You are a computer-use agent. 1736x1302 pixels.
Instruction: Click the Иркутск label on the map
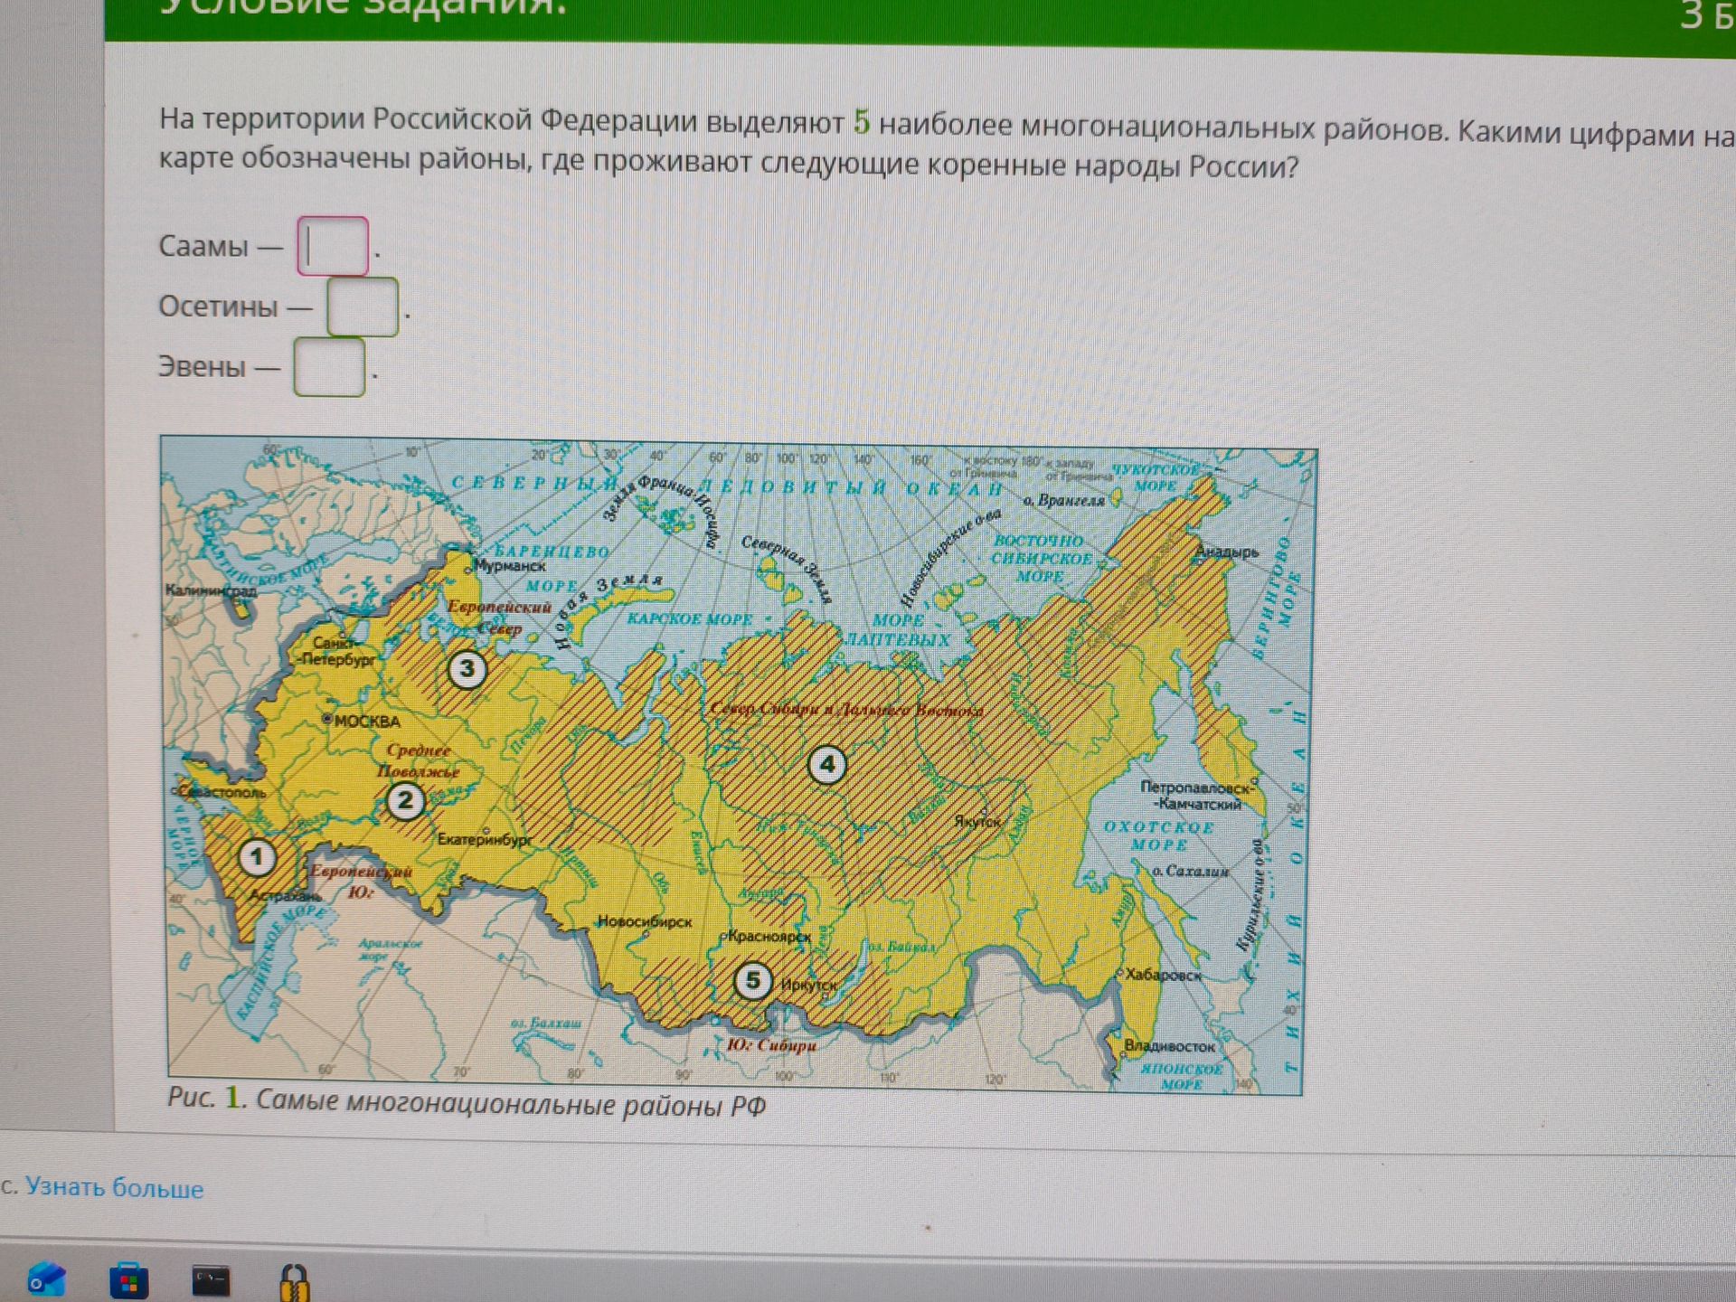coord(809,985)
